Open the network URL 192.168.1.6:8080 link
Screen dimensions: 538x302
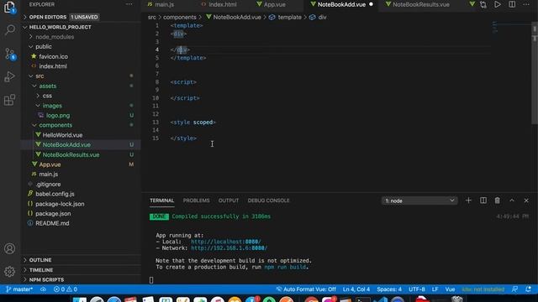[x=229, y=248]
